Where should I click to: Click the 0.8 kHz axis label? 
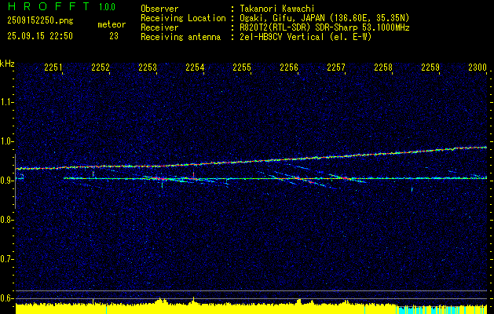pyautogui.click(x=6, y=220)
